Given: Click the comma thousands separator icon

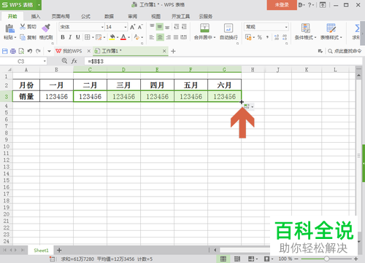Looking at the screenshot, I should [x=267, y=37].
